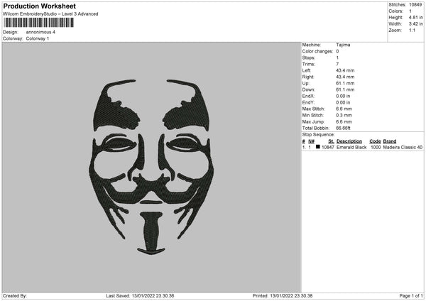Select the Up row's '61.1 mm' value
The image size is (426, 301).
[x=345, y=83]
